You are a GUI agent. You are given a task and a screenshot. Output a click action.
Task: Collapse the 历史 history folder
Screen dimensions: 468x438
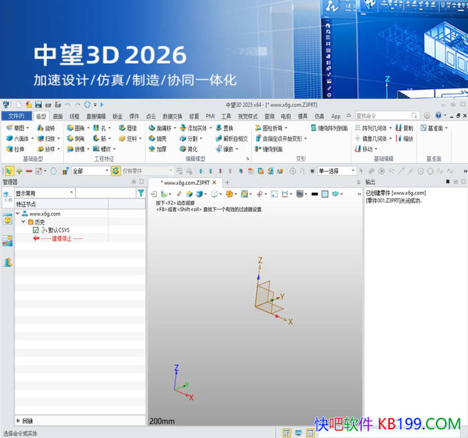(x=23, y=222)
